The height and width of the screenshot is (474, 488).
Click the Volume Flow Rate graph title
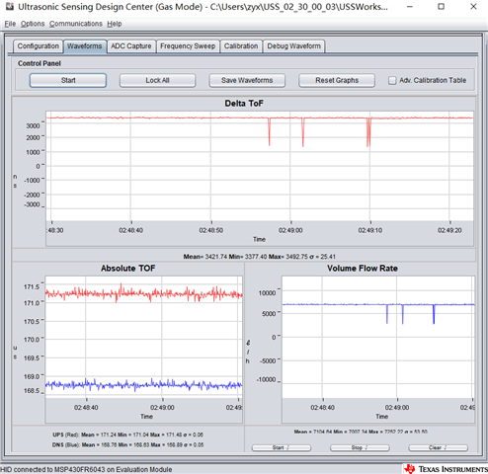(363, 269)
